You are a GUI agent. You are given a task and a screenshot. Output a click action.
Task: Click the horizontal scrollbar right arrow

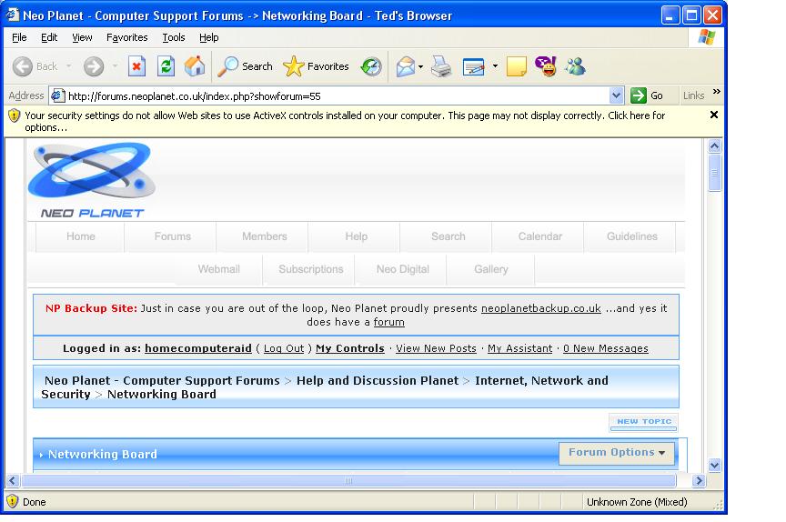(x=699, y=481)
